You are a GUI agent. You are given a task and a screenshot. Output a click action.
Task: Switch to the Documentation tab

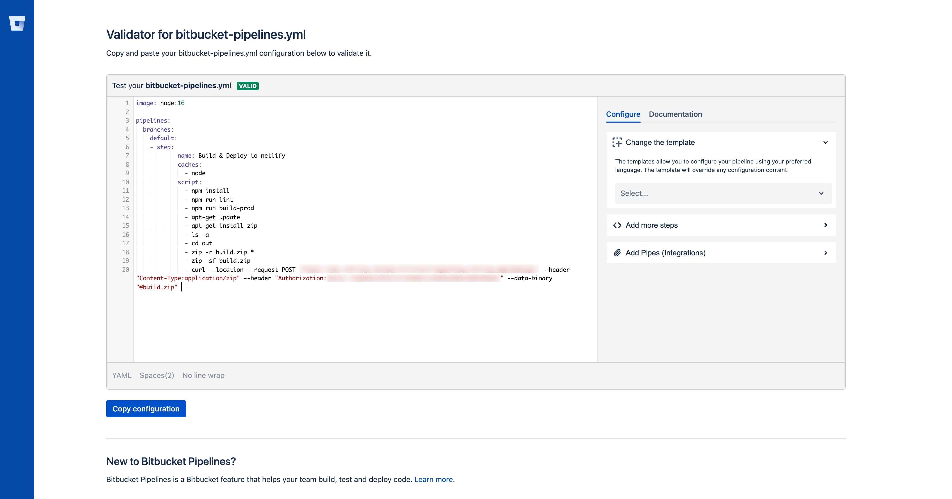675,114
